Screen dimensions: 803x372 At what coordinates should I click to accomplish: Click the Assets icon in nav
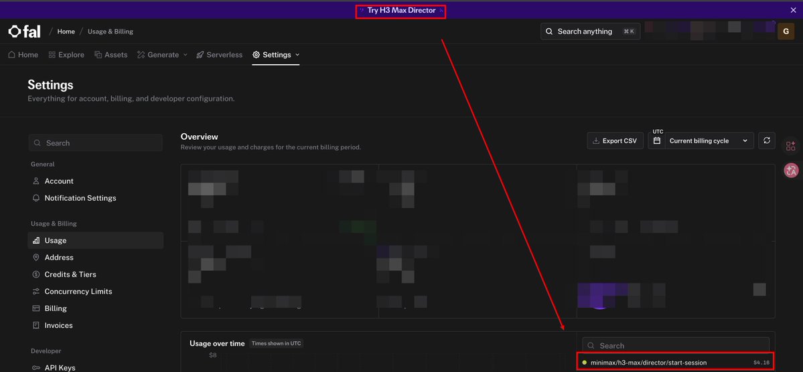98,55
